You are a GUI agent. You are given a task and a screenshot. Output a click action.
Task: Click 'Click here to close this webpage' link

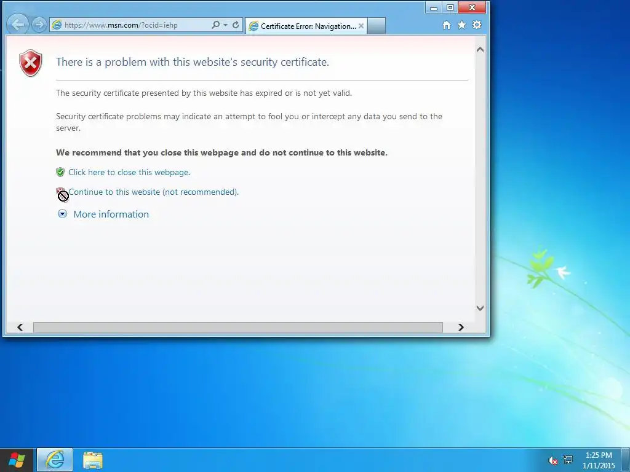click(x=129, y=172)
